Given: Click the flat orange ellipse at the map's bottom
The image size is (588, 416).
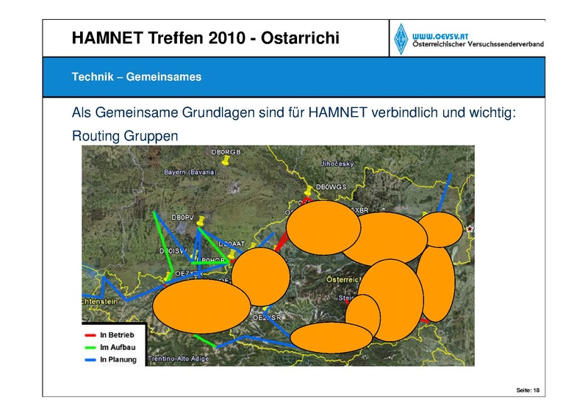Looking at the screenshot, I should click(x=331, y=337).
